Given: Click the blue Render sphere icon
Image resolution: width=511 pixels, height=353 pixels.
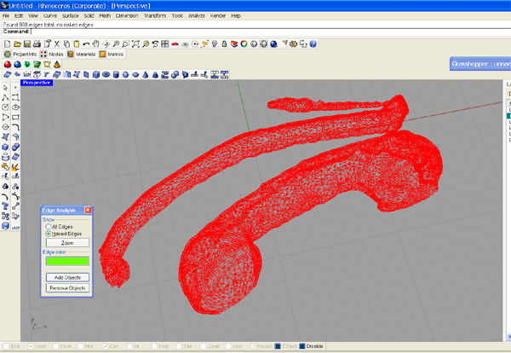Looking at the screenshot, I should (x=273, y=43).
